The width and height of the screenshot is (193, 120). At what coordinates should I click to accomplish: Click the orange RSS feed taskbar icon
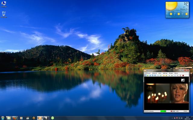pos(40,118)
